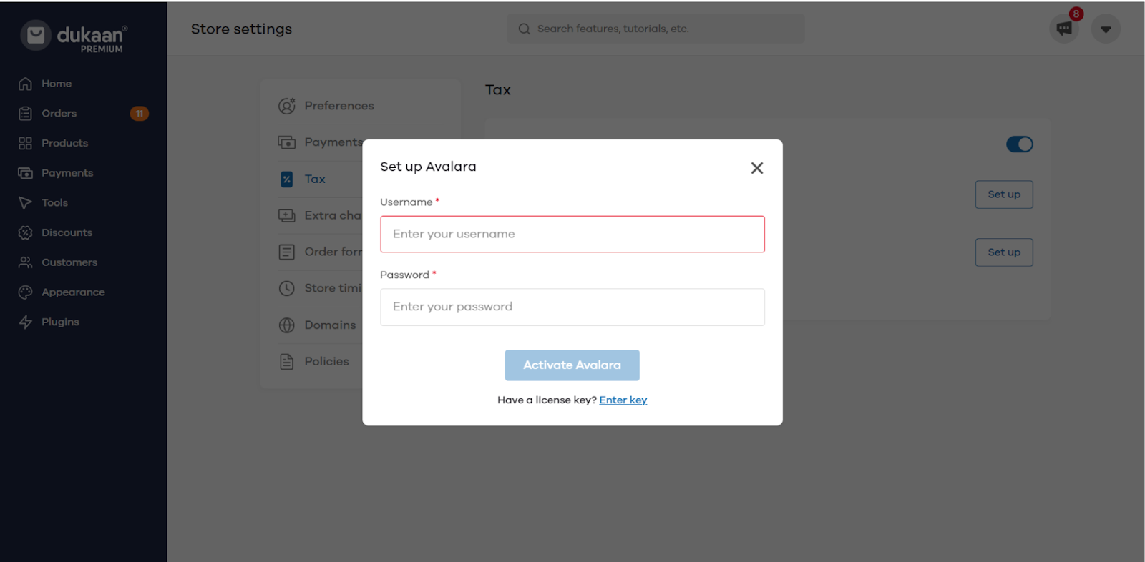Click the Policies document icon

(287, 362)
